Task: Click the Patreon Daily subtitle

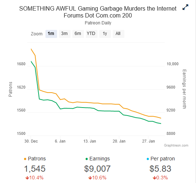Action: (x=98, y=23)
